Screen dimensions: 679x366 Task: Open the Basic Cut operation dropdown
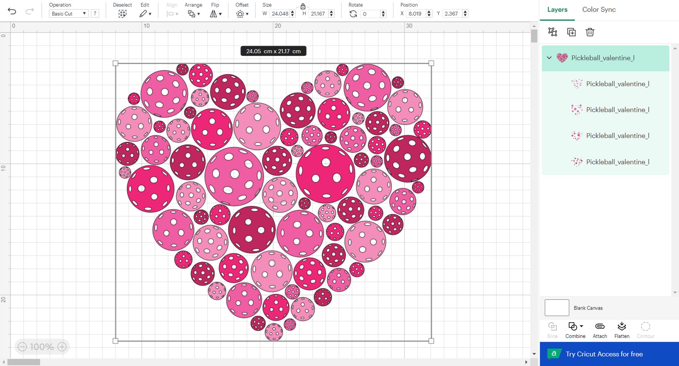click(x=68, y=14)
